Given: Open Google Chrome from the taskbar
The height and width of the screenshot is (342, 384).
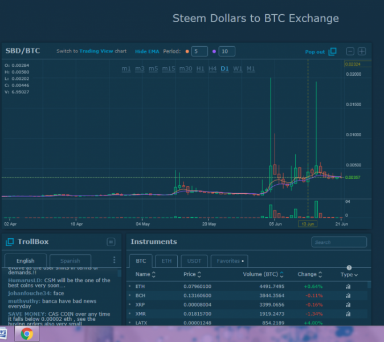Looking at the screenshot, I should pyautogui.click(x=27, y=333).
